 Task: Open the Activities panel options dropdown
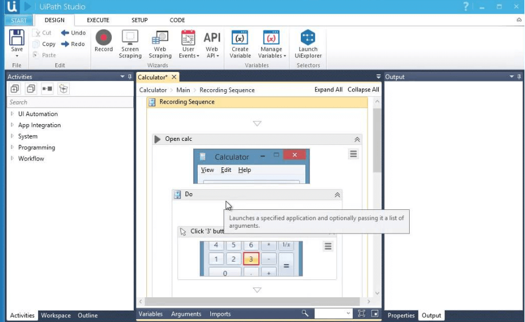122,76
